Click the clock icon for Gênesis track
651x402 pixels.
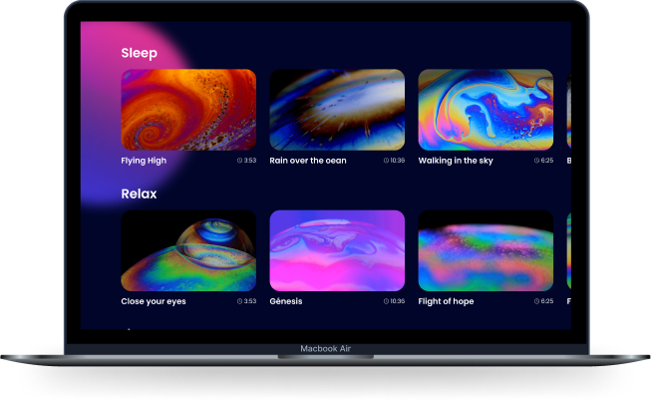[387, 301]
